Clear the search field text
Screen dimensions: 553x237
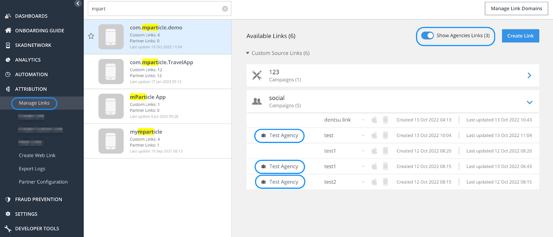pyautogui.click(x=225, y=9)
